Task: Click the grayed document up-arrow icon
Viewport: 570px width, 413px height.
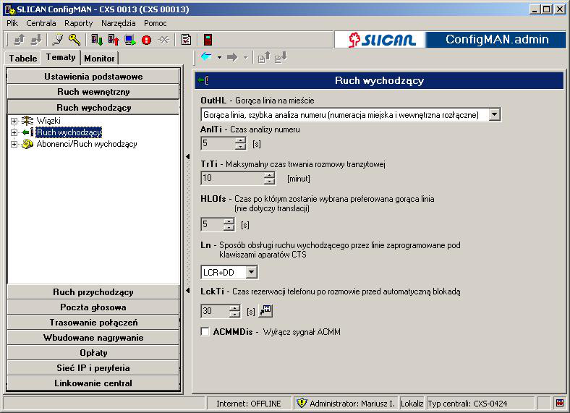Action: click(x=264, y=57)
